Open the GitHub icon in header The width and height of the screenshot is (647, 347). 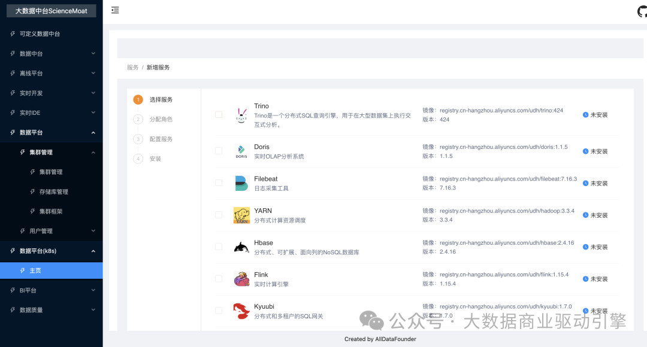[642, 11]
